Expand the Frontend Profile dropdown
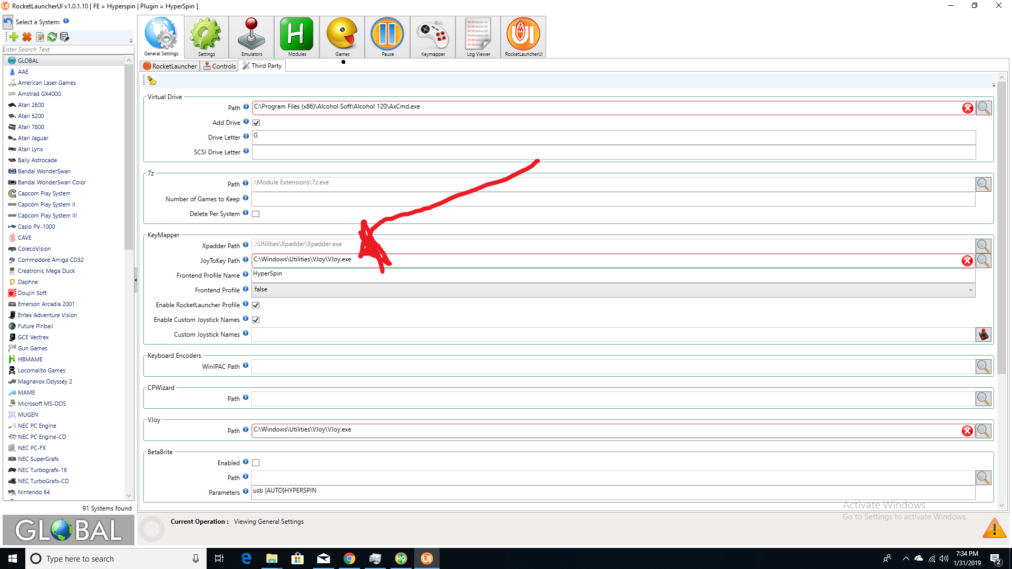1012x569 pixels. [x=970, y=290]
